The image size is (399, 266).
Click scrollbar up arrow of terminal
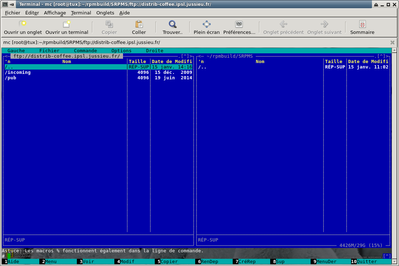point(394,50)
